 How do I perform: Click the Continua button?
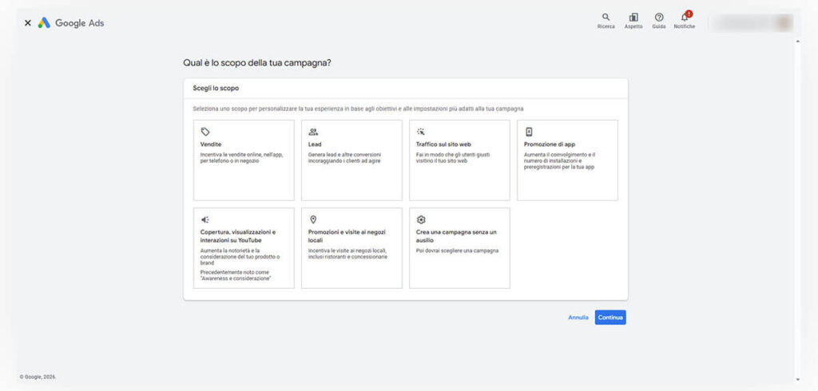(x=610, y=318)
